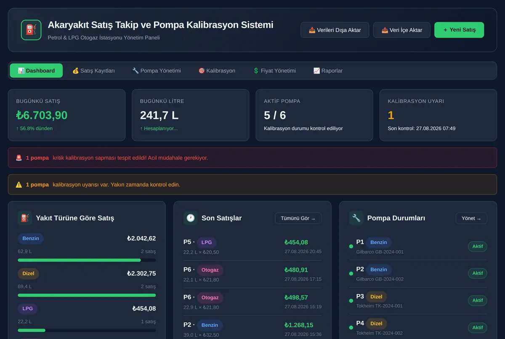Click the Dizel sales progress bar
505x339 pixels.
(x=87, y=295)
